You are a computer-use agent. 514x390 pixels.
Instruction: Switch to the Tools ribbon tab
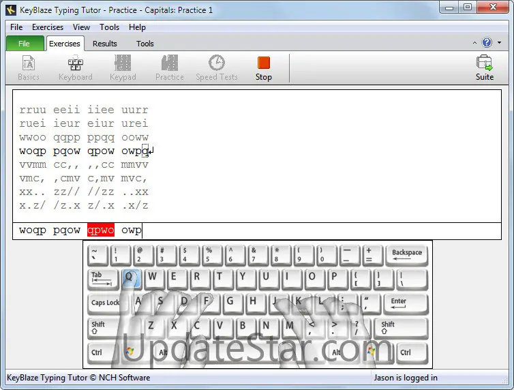pyautogui.click(x=145, y=44)
